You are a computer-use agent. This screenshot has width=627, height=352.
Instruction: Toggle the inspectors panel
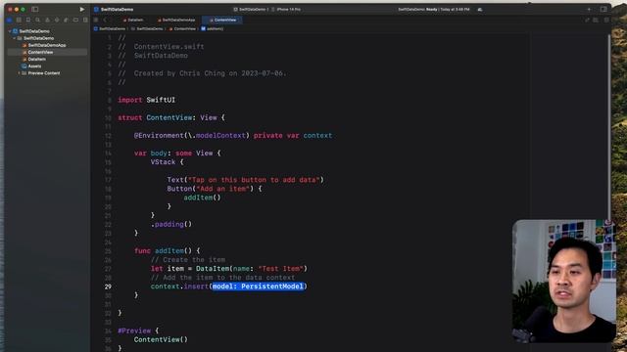pyautogui.click(x=603, y=9)
